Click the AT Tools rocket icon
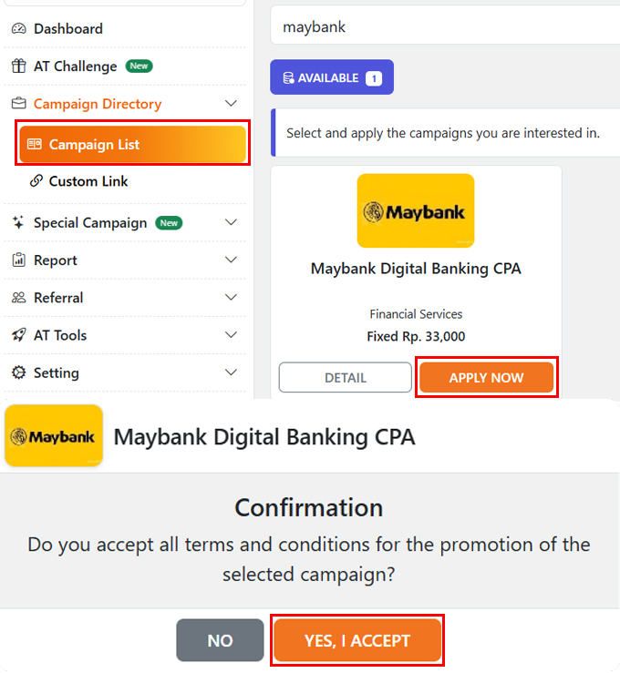The height and width of the screenshot is (673, 620). (18, 335)
